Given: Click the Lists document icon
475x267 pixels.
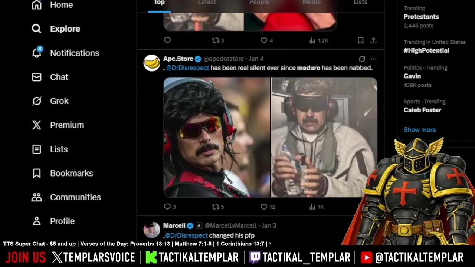Looking at the screenshot, I should click(36, 149).
